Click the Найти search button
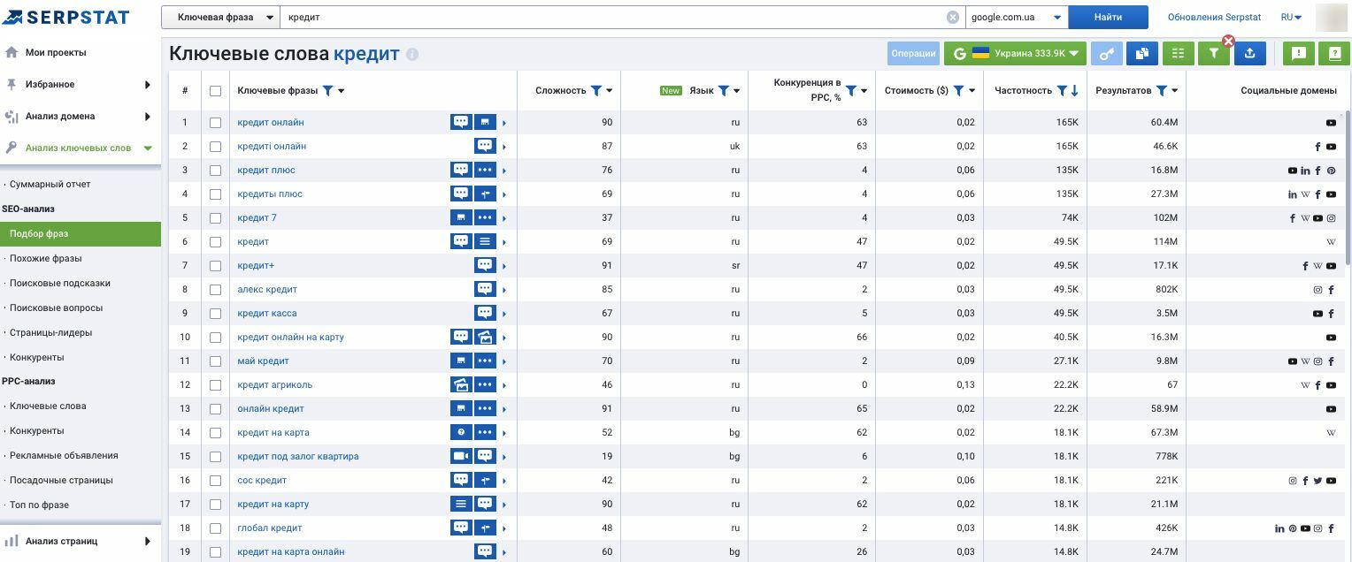 click(1108, 17)
